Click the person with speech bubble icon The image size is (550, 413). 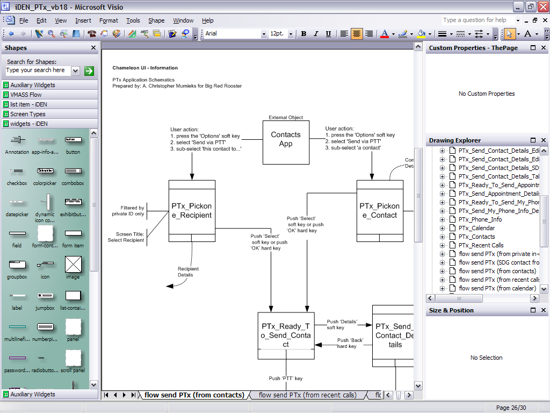click(185, 34)
